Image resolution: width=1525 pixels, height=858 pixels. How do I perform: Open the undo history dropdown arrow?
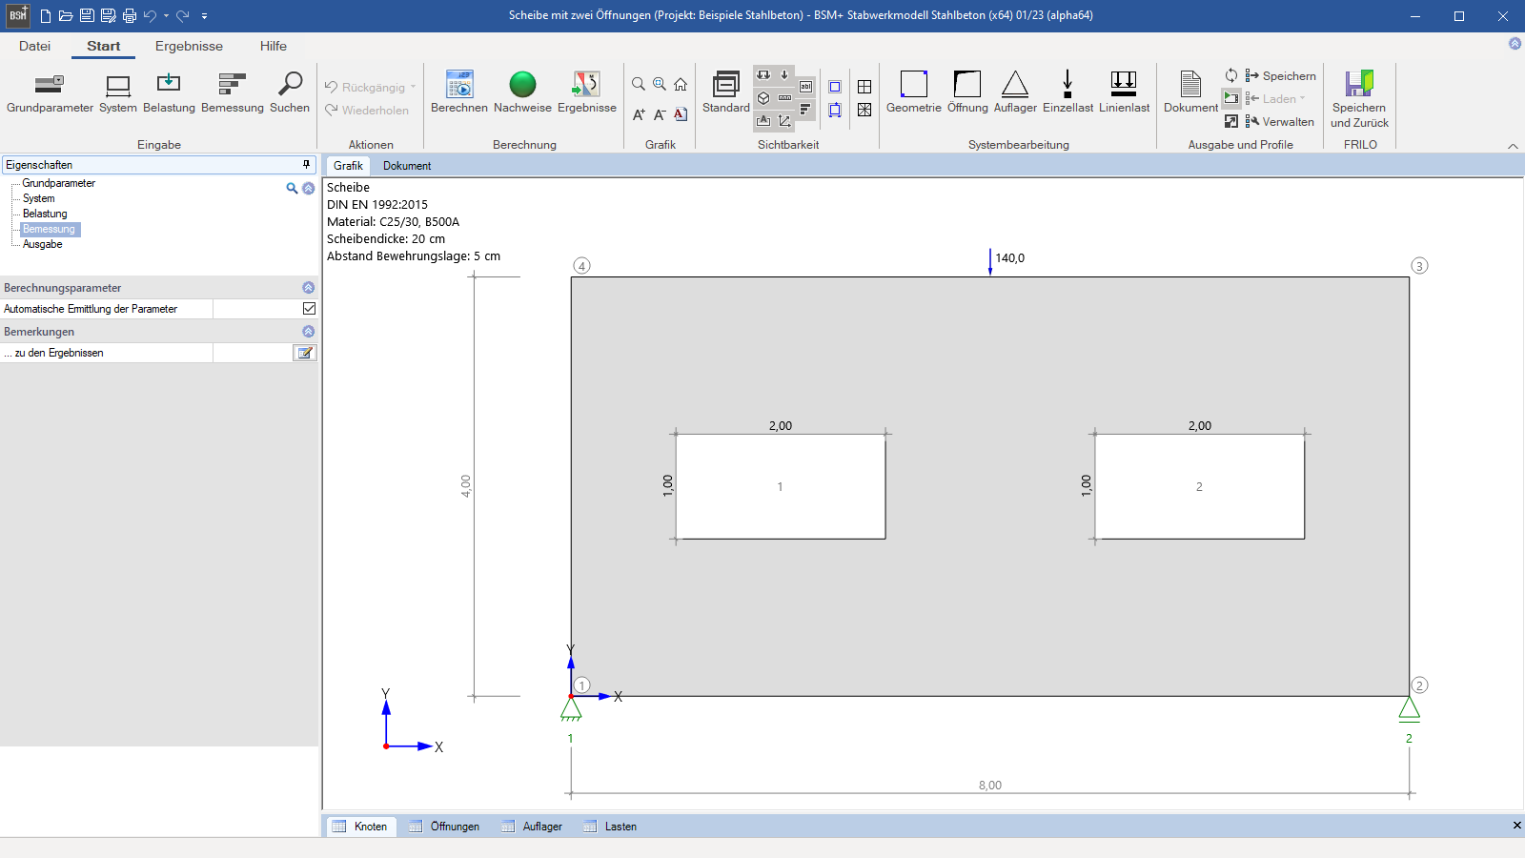[166, 16]
